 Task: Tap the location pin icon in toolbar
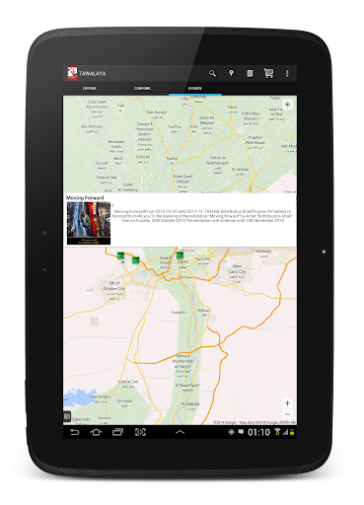coord(231,73)
